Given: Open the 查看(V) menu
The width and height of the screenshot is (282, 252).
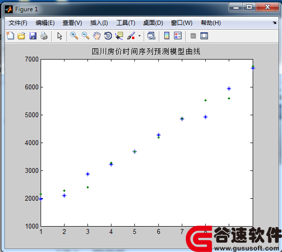Looking at the screenshot, I should [72, 23].
